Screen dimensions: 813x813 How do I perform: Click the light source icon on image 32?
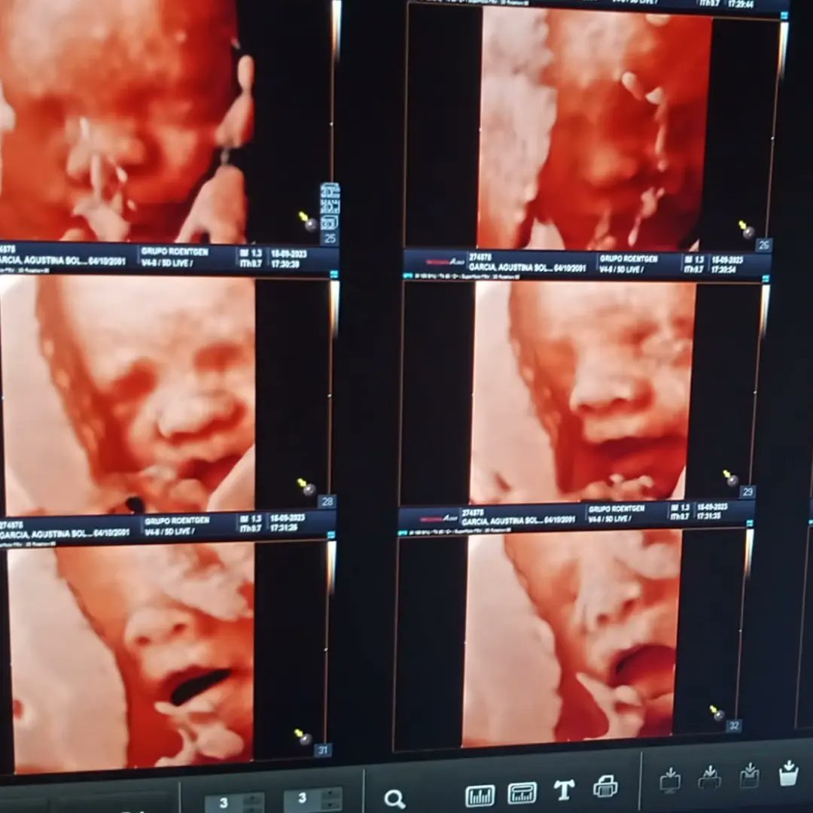click(x=717, y=713)
